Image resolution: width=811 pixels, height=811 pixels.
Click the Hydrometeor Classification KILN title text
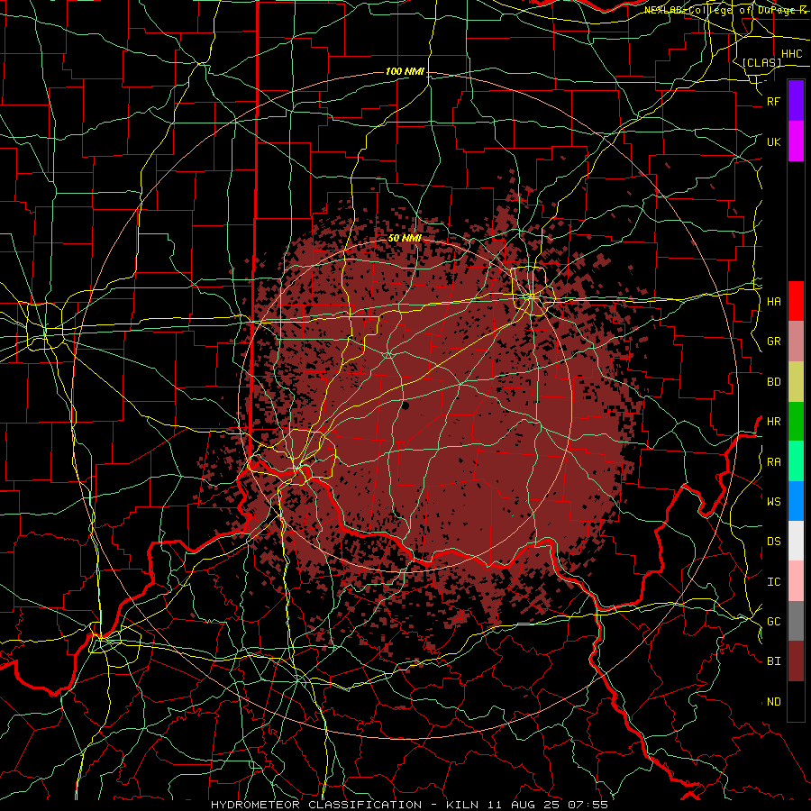[409, 805]
